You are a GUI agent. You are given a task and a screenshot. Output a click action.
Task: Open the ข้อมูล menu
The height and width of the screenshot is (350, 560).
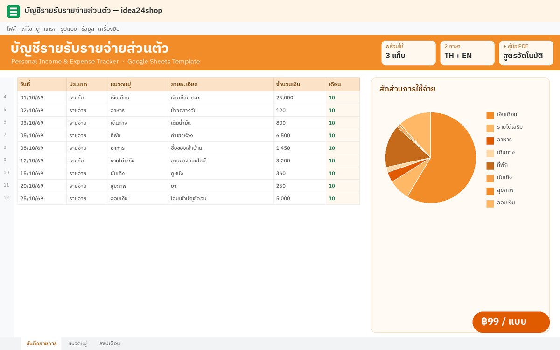[88, 29]
